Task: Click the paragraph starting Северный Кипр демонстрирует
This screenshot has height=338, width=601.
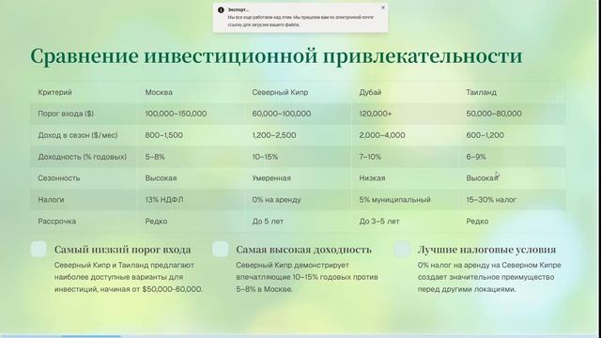Action: 307,277
